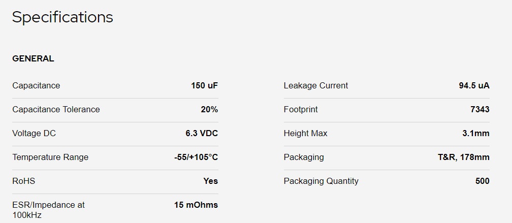The width and height of the screenshot is (512, 223).
Task: Click ESR/Impedance at 100kHz label
Action: coord(49,210)
